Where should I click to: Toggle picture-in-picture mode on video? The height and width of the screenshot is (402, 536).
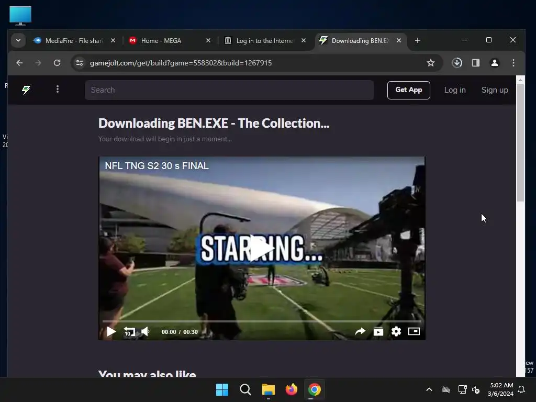tap(414, 331)
